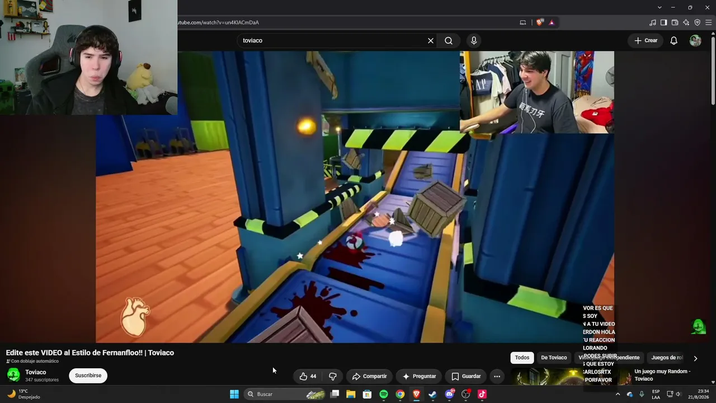The height and width of the screenshot is (403, 716).
Task: Open OBS Studio from the taskbar
Action: [x=465, y=394]
